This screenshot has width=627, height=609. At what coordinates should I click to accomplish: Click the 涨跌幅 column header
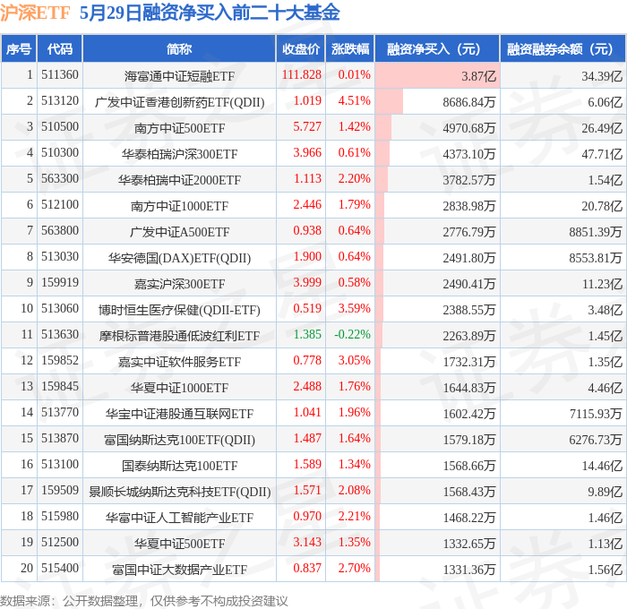[x=350, y=48]
